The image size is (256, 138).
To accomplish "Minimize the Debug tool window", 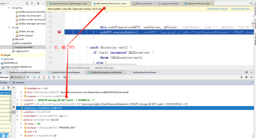I will (x=251, y=72).
